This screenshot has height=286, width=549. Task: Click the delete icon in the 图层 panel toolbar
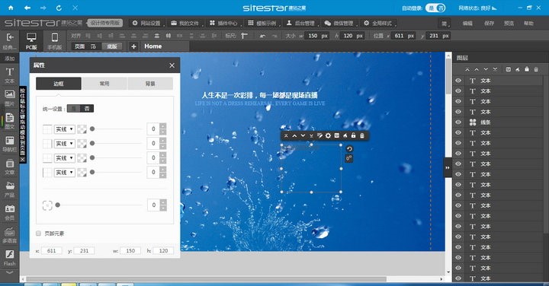[x=536, y=69]
